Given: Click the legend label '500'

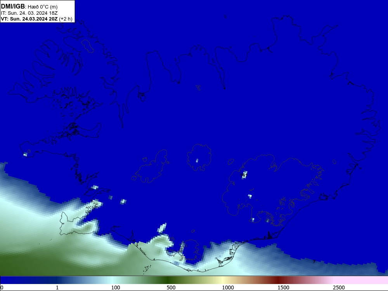Looking at the screenshot, I should click(x=171, y=288).
